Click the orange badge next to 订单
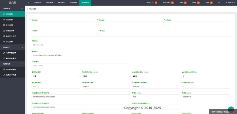Viewport: 237px width, 114px height. coord(211,3)
